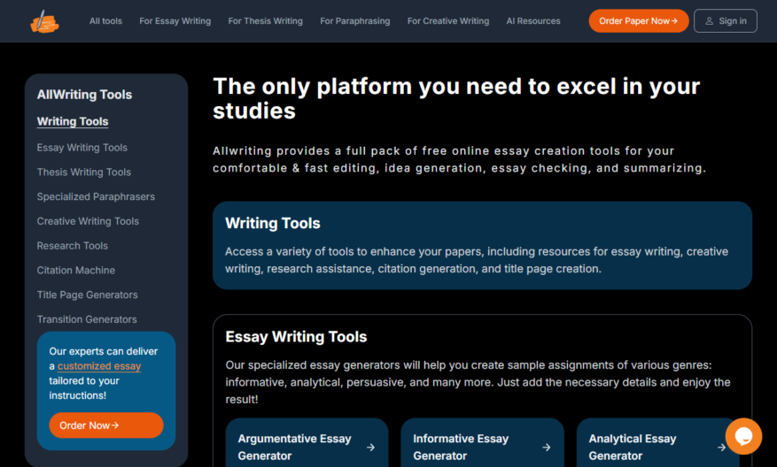
Task: Open Title Page Generators in sidebar
Action: [87, 295]
